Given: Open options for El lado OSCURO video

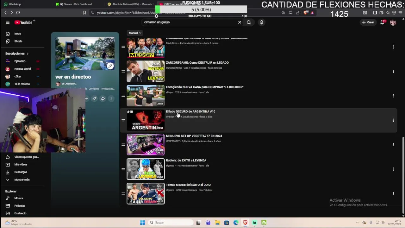Looking at the screenshot, I should (393, 120).
